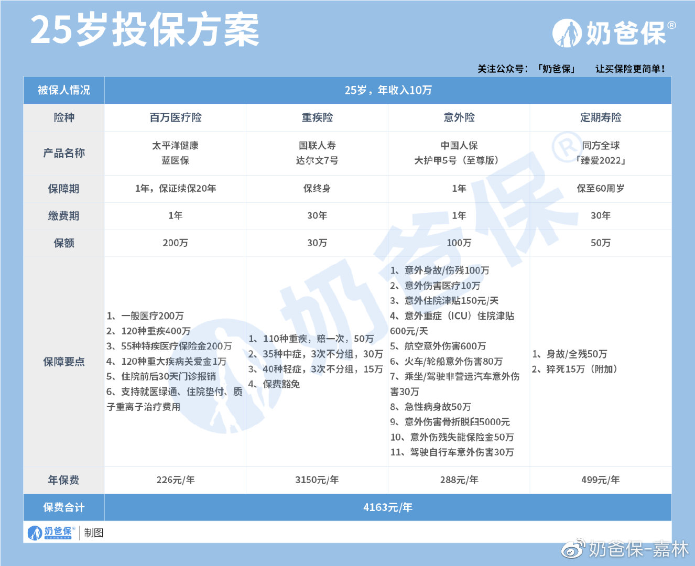The width and height of the screenshot is (695, 566).
Task: Click the line 11、驾驶自行车意外伤害30万
Action: 452,452
